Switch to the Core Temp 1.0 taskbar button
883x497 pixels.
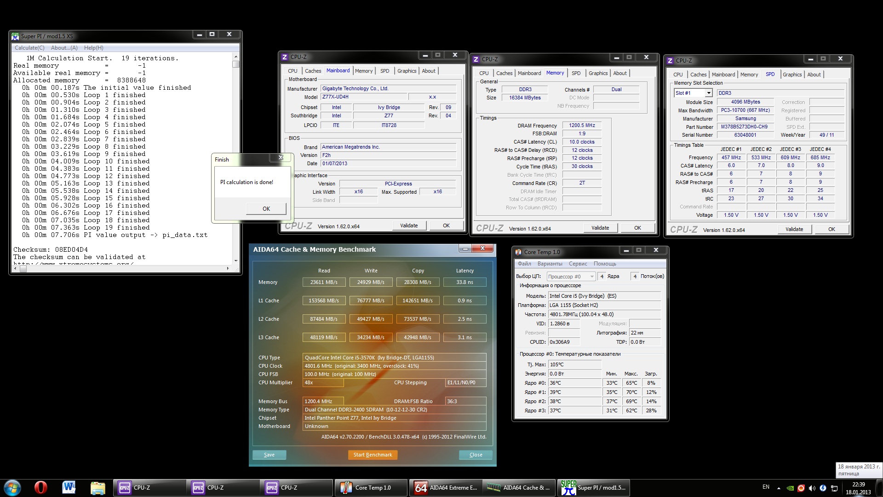click(371, 487)
